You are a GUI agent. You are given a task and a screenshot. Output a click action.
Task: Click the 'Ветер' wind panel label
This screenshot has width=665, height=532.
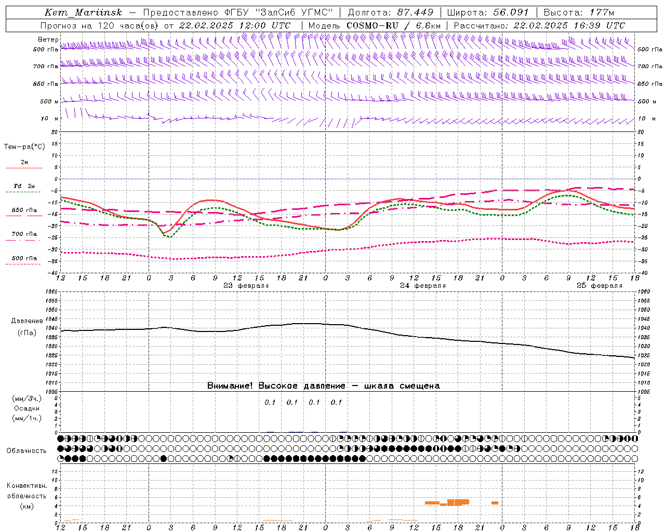48,39
